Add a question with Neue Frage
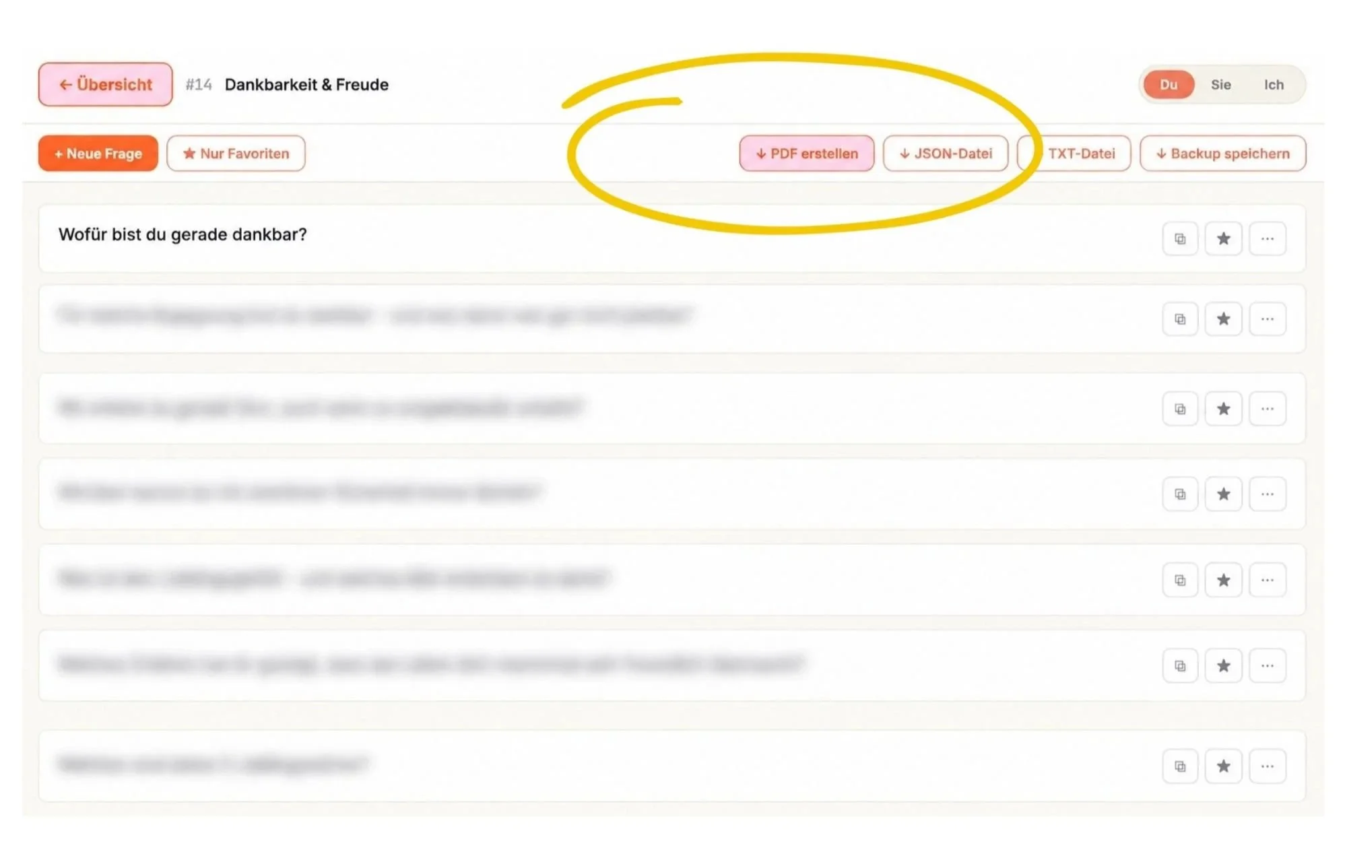 98,153
